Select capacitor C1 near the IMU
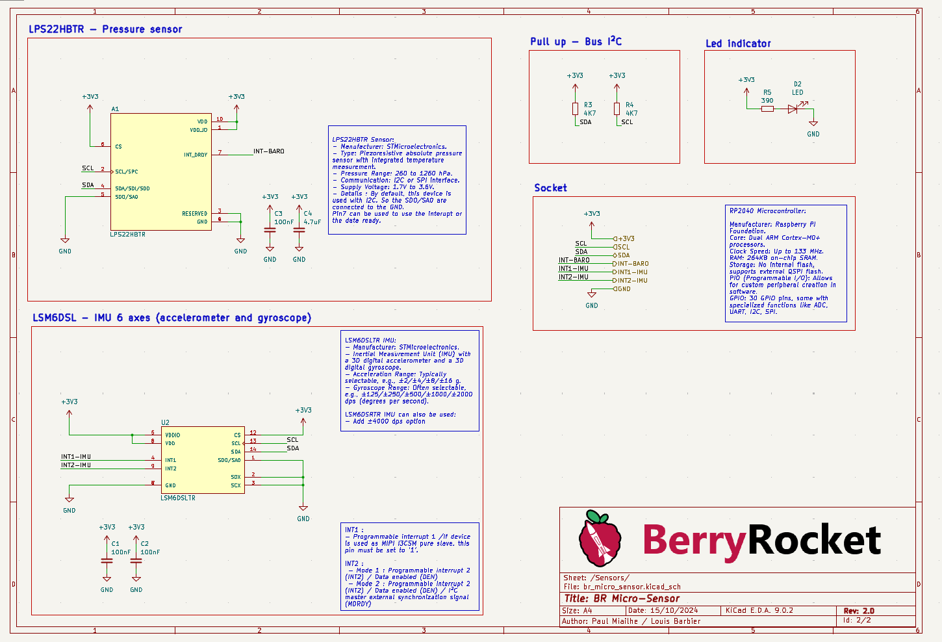 coord(107,560)
